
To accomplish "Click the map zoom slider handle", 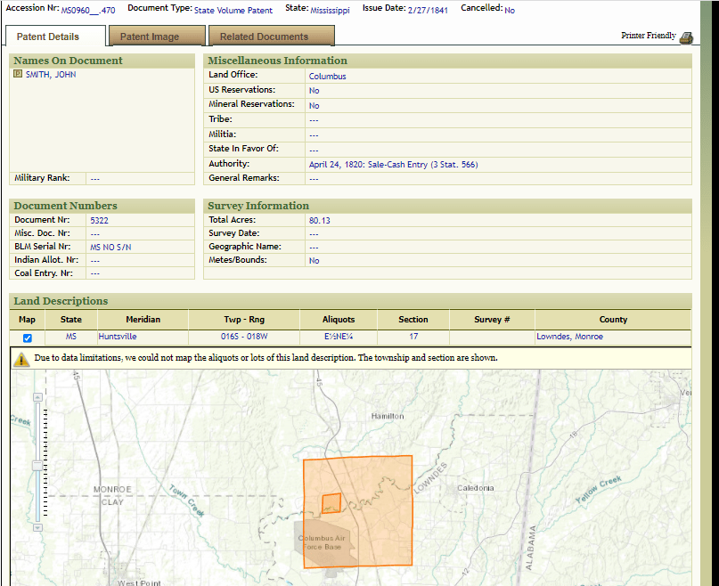I will tap(37, 465).
